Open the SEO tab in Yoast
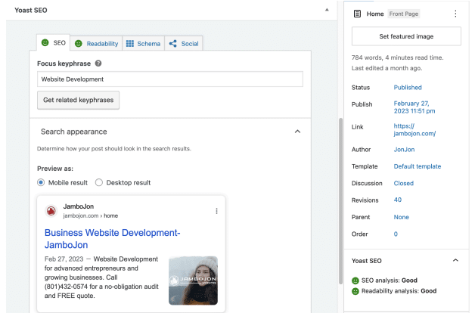 [x=53, y=42]
